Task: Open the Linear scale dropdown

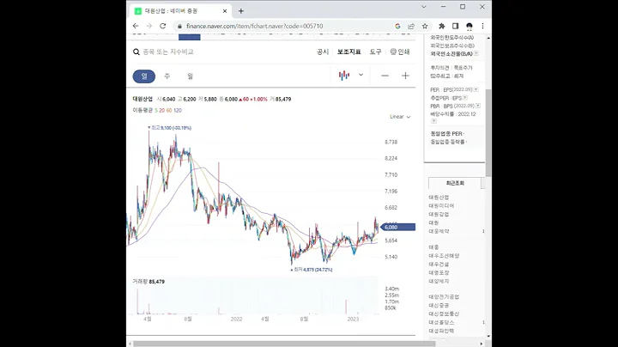Action: click(400, 117)
